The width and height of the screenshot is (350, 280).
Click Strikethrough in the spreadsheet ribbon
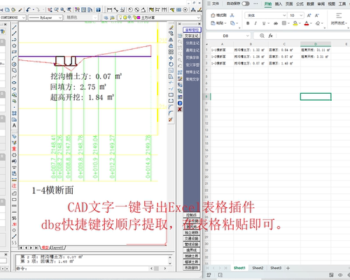(276, 23)
